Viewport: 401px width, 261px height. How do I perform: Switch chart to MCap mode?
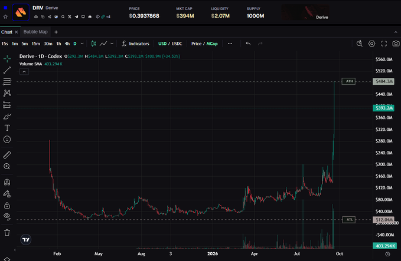[x=212, y=44]
